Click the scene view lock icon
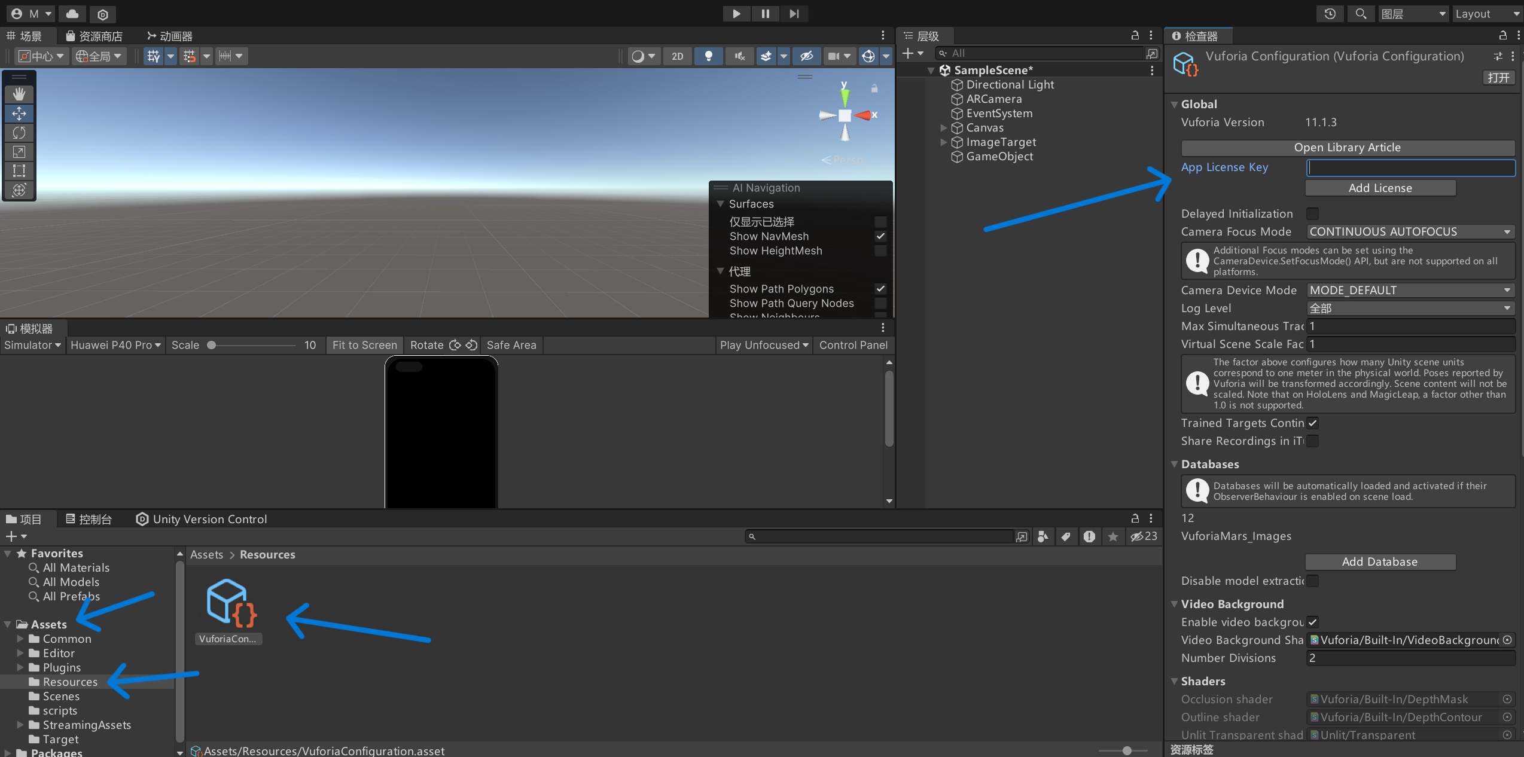 coord(874,88)
